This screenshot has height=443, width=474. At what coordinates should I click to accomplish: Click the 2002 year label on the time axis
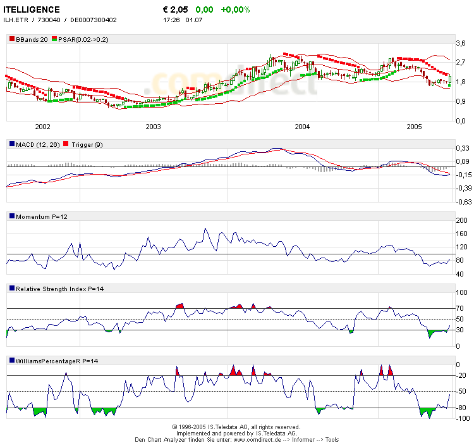pyautogui.click(x=43, y=127)
